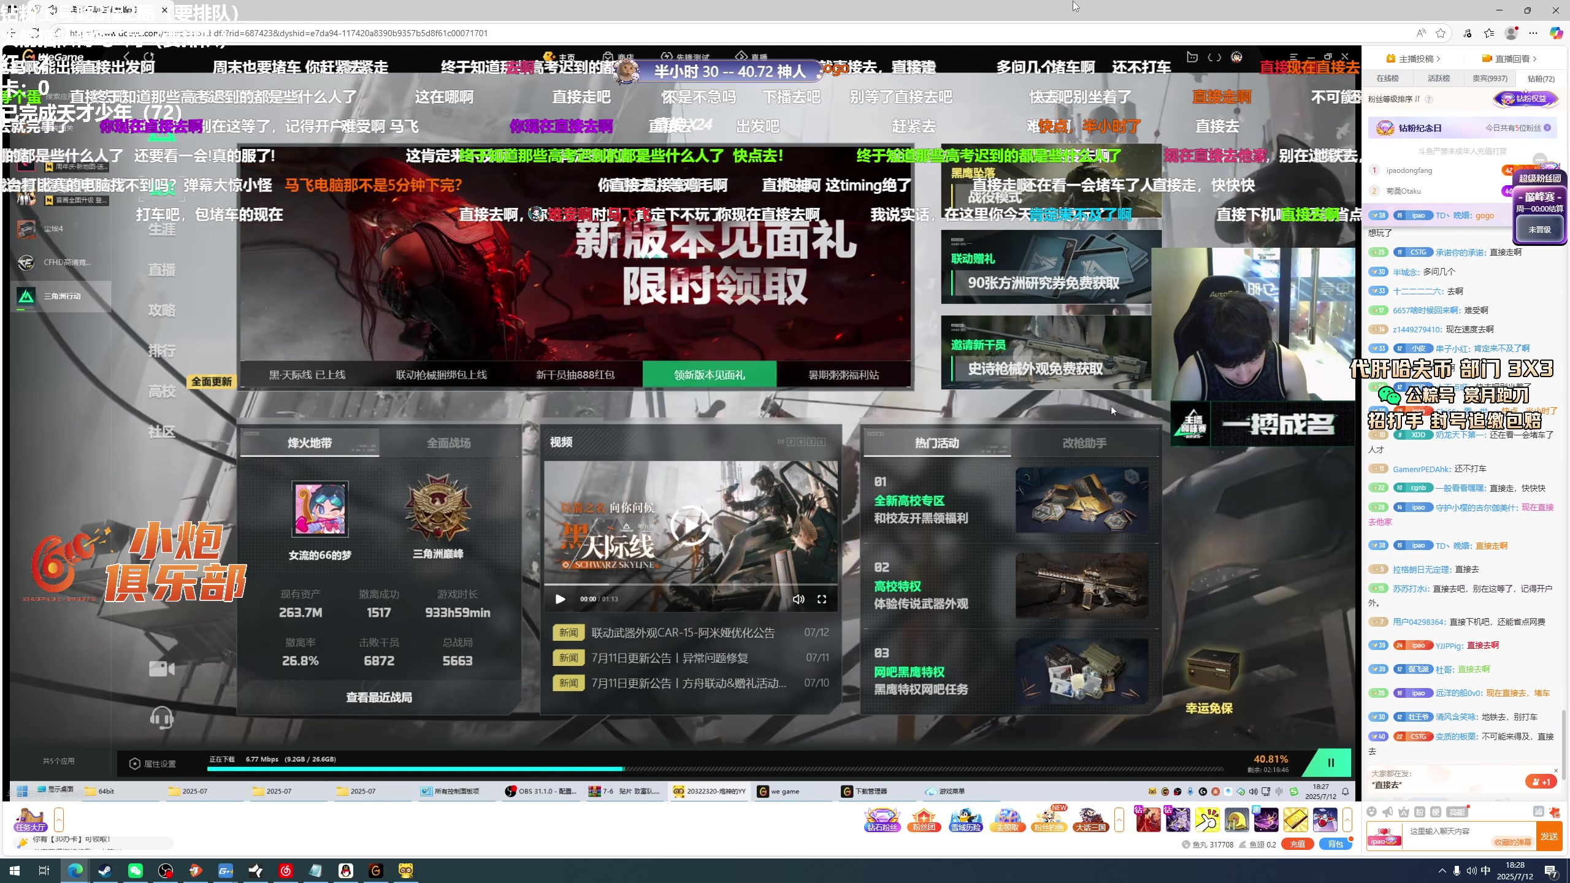Seek on the video progress bar
Image resolution: width=1570 pixels, height=883 pixels.
(x=691, y=585)
